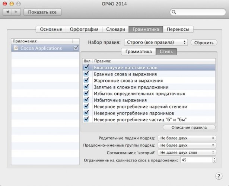Focus the search input field
The width and height of the screenshot is (229, 186).
(198, 12)
